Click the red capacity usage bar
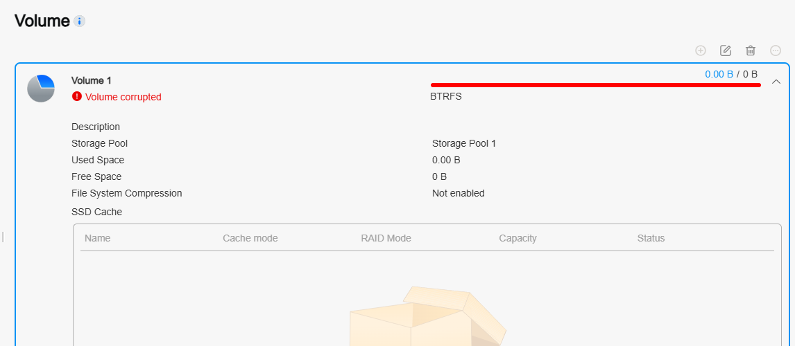 pos(596,85)
